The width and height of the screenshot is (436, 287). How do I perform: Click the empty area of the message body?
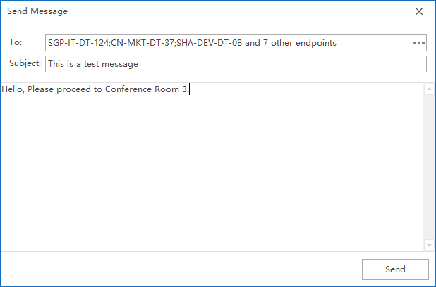coord(212,176)
